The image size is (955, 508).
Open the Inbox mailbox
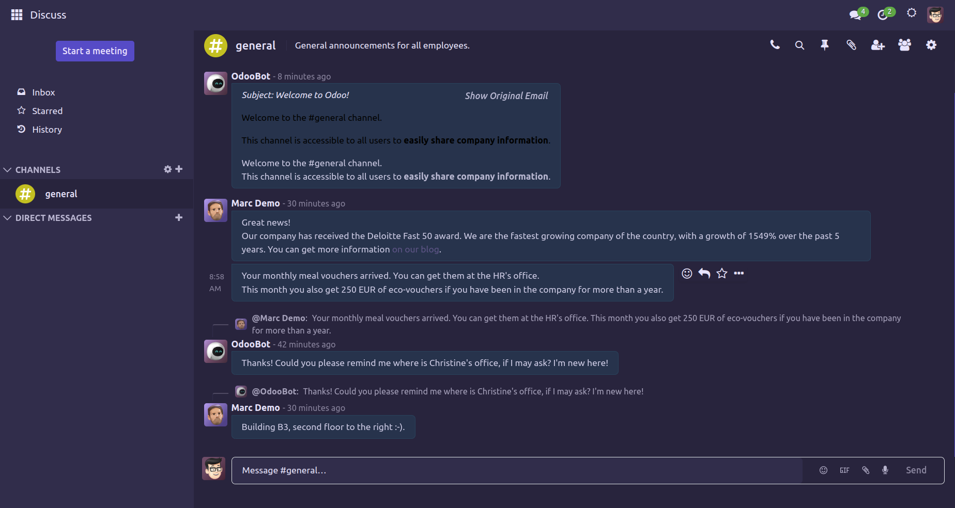[x=43, y=92]
